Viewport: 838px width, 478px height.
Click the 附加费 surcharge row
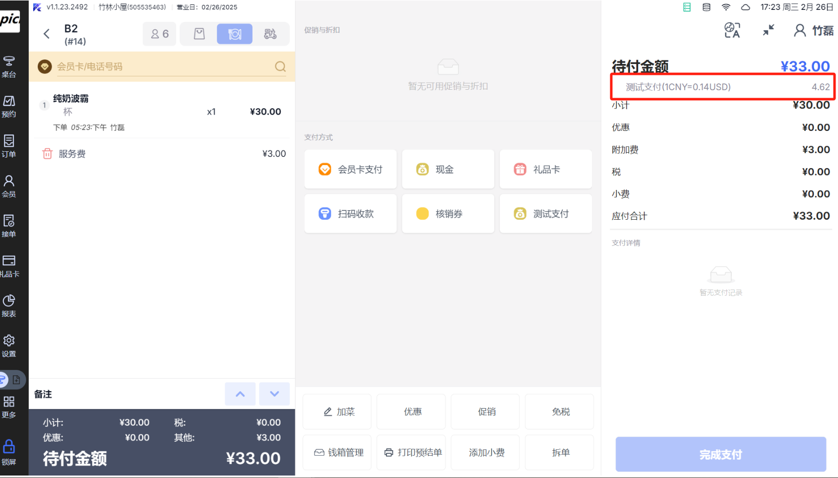point(721,149)
